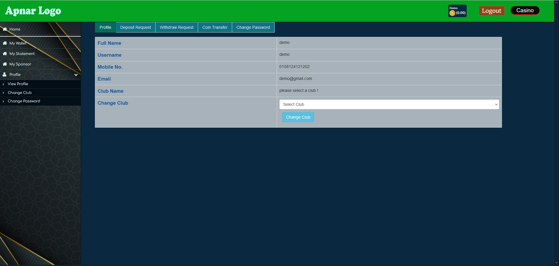Select the Change Password tab
The image size is (559, 266).
[253, 27]
